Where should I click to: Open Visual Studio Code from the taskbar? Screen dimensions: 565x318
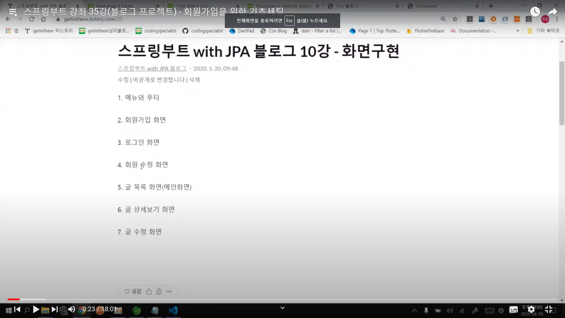(x=173, y=310)
